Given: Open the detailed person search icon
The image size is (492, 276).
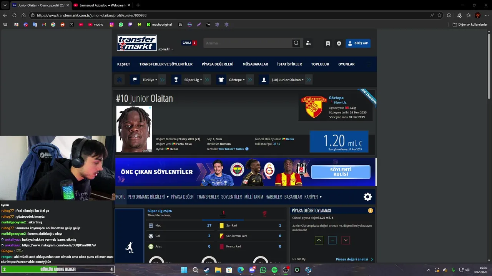Looking at the screenshot, I should [x=308, y=43].
